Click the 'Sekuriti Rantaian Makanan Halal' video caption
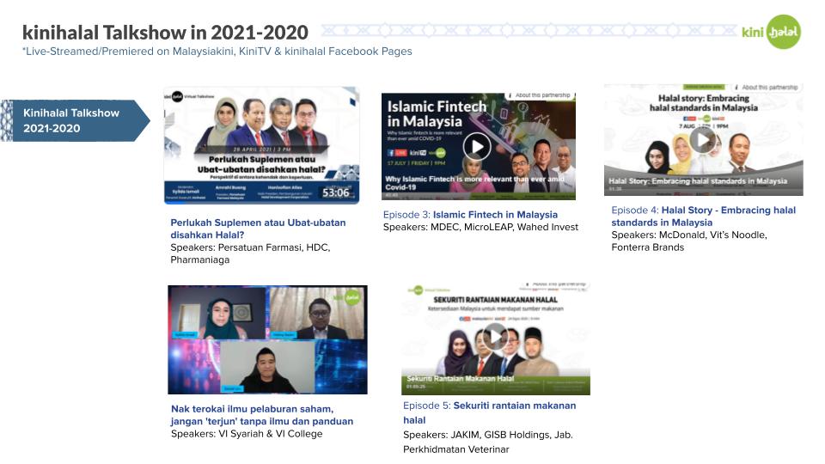825x464 pixels. 460,379
